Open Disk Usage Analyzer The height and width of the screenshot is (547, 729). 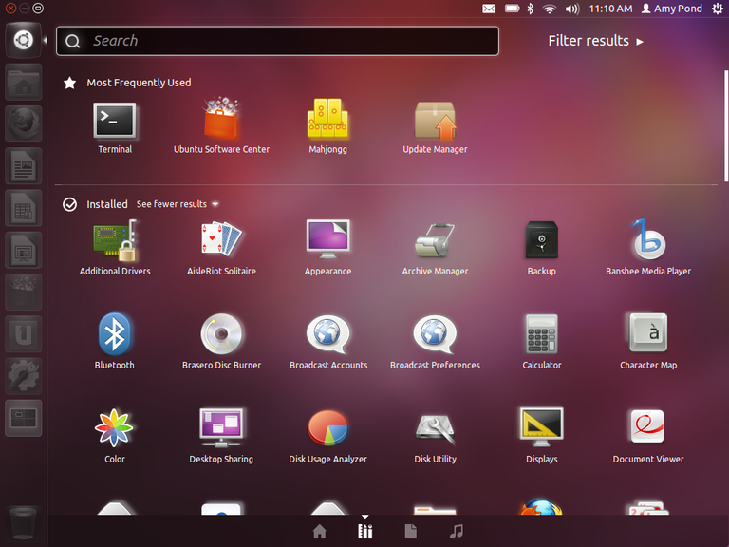click(x=327, y=428)
